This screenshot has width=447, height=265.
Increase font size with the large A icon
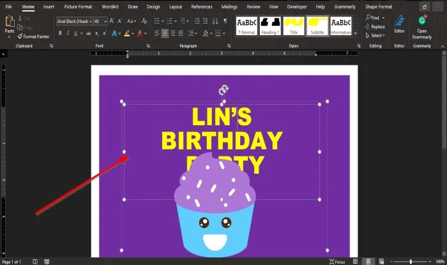point(112,21)
